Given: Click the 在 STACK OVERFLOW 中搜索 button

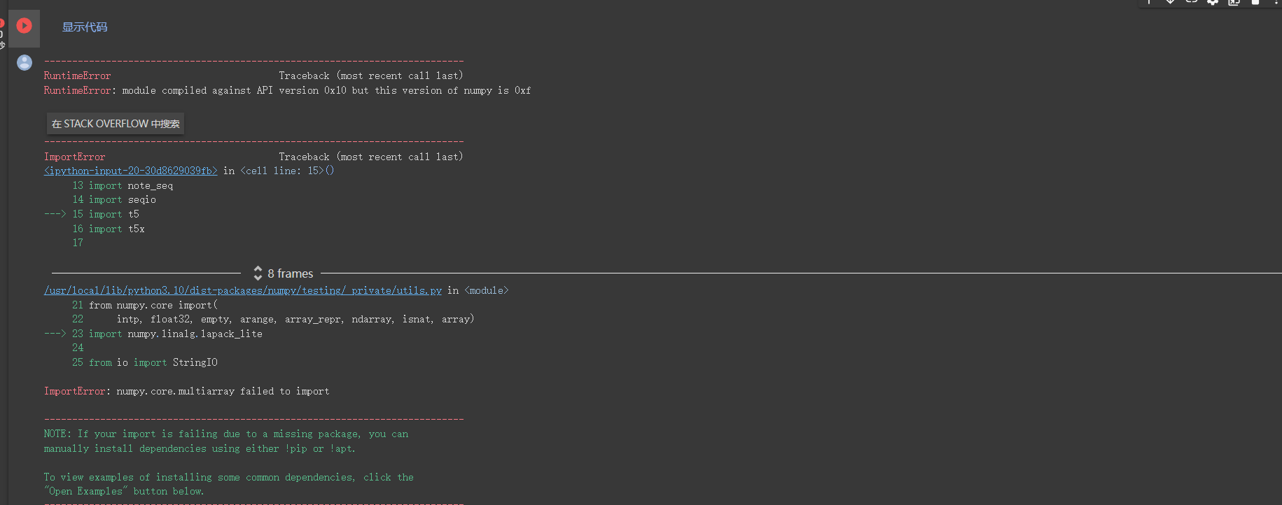Looking at the screenshot, I should [x=115, y=123].
